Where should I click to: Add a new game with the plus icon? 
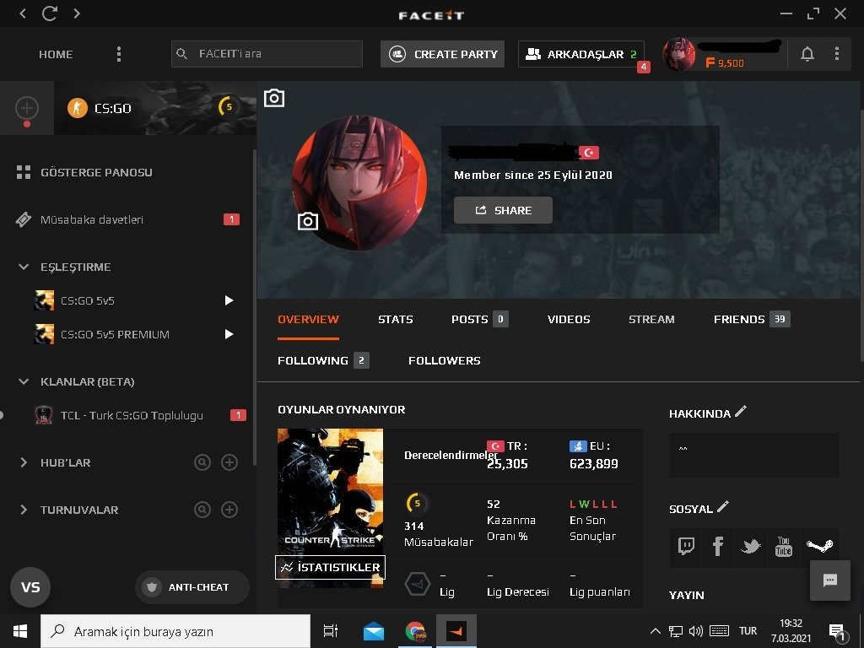(x=26, y=107)
